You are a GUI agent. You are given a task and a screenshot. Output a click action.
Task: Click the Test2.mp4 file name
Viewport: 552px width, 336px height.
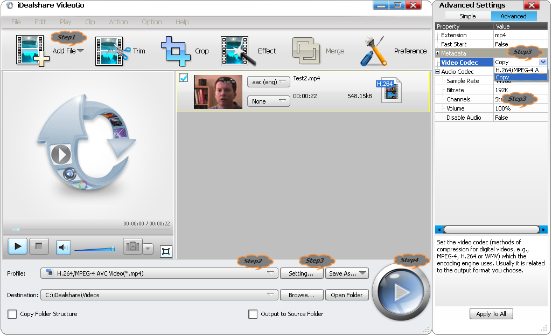(306, 78)
